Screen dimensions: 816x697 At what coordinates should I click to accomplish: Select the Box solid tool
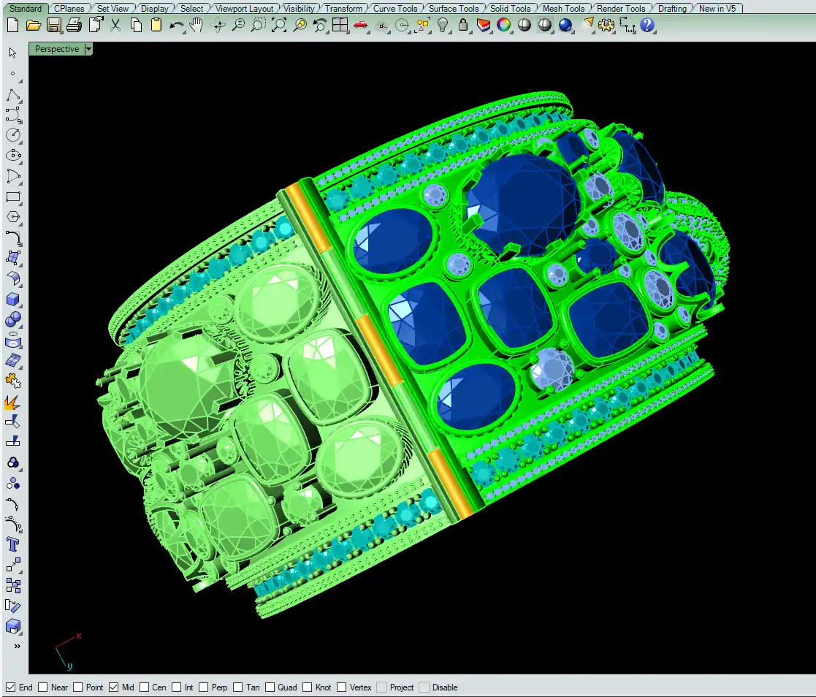tap(13, 300)
